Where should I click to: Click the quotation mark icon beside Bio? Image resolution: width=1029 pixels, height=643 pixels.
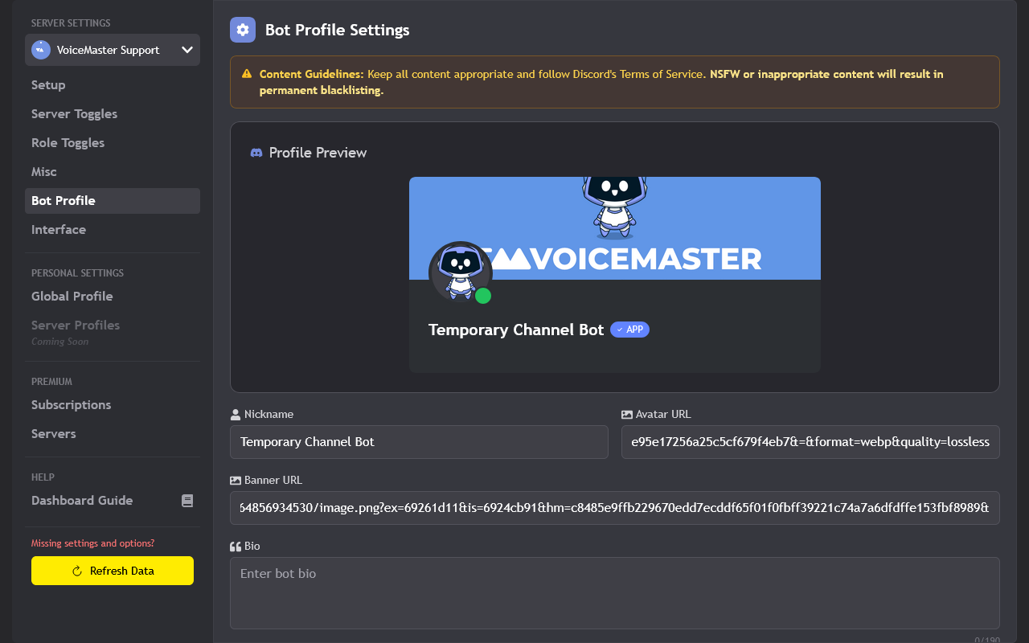(x=235, y=546)
